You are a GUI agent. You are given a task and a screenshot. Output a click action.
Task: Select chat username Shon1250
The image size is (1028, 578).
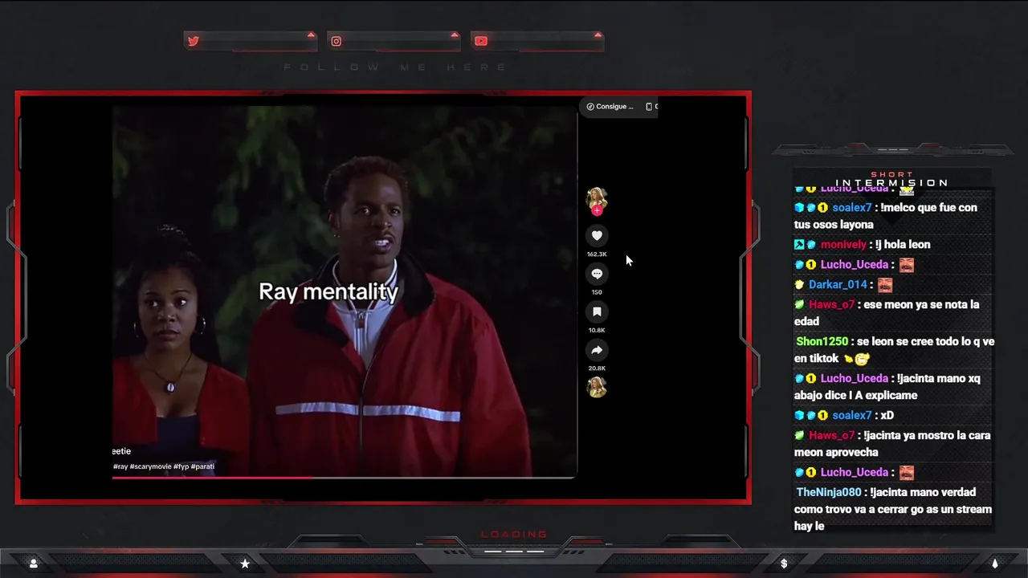[x=822, y=341]
